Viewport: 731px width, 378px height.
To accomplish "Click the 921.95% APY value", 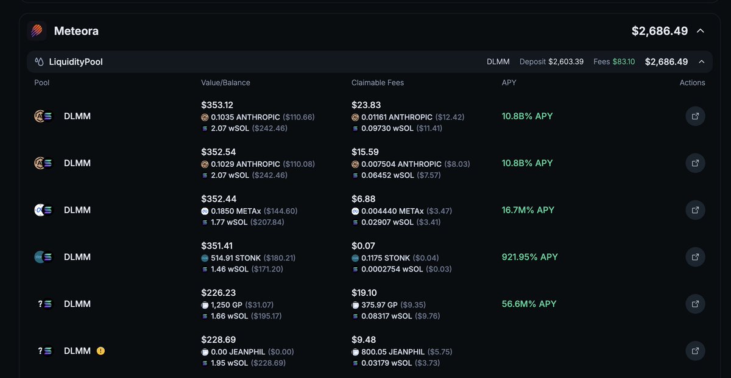I will [x=530, y=257].
